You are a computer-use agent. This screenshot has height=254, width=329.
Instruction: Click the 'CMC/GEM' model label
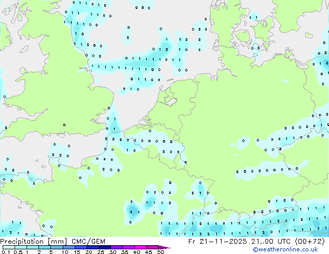pyautogui.click(x=88, y=242)
